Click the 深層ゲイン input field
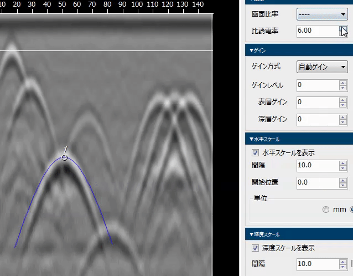Image resolution: width=353 pixels, height=276 pixels. click(318, 120)
